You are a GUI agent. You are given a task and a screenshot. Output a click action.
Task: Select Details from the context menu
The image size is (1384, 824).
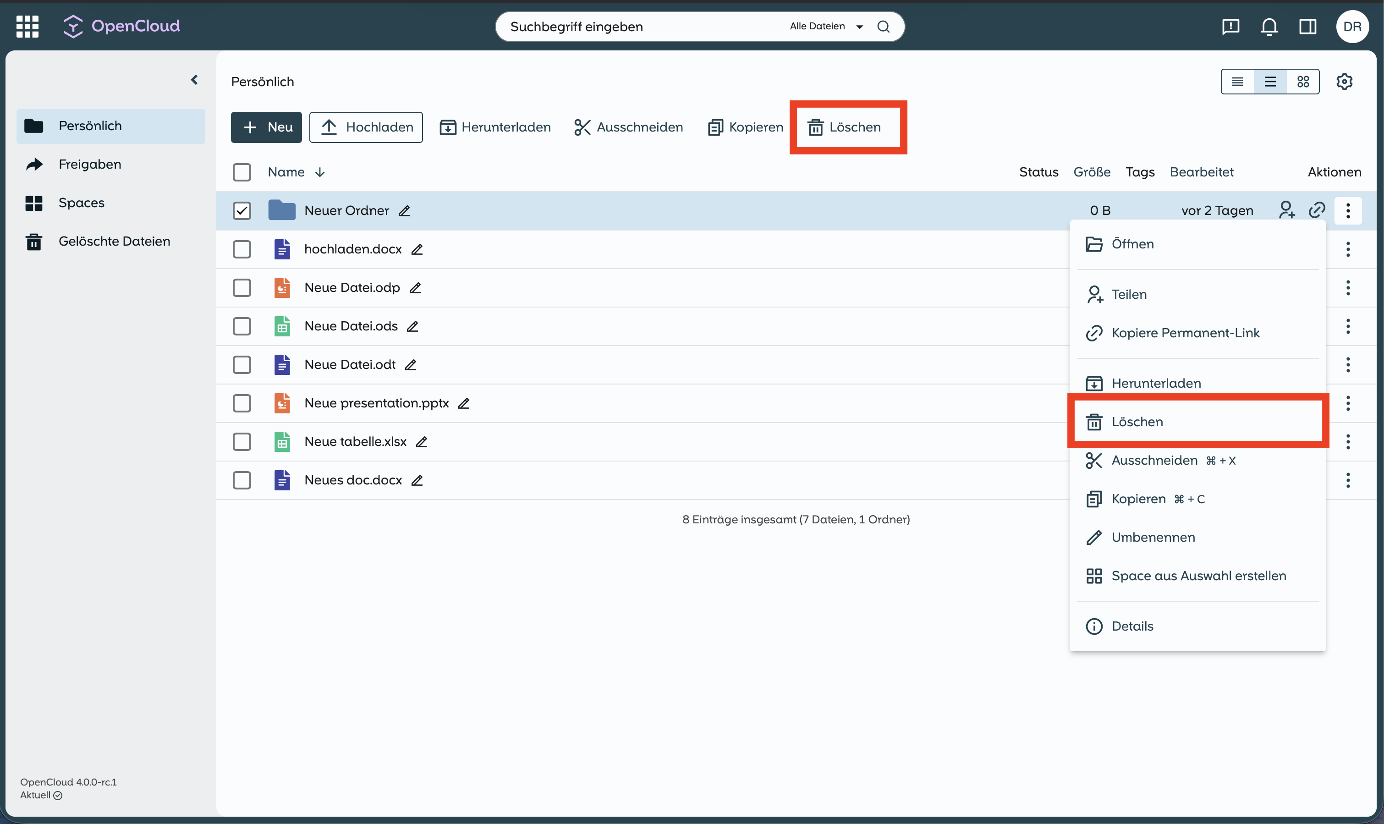point(1132,626)
